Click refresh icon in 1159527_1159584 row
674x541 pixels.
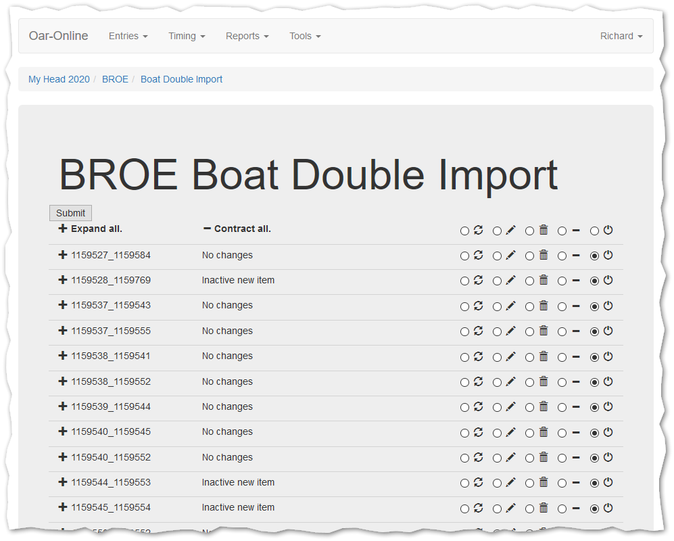tap(478, 255)
